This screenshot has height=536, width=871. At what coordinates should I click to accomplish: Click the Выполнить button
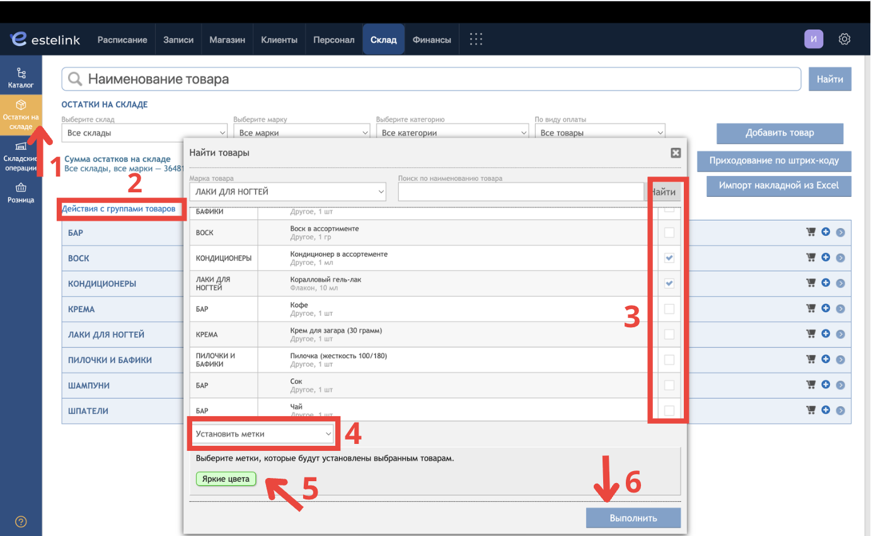click(633, 518)
